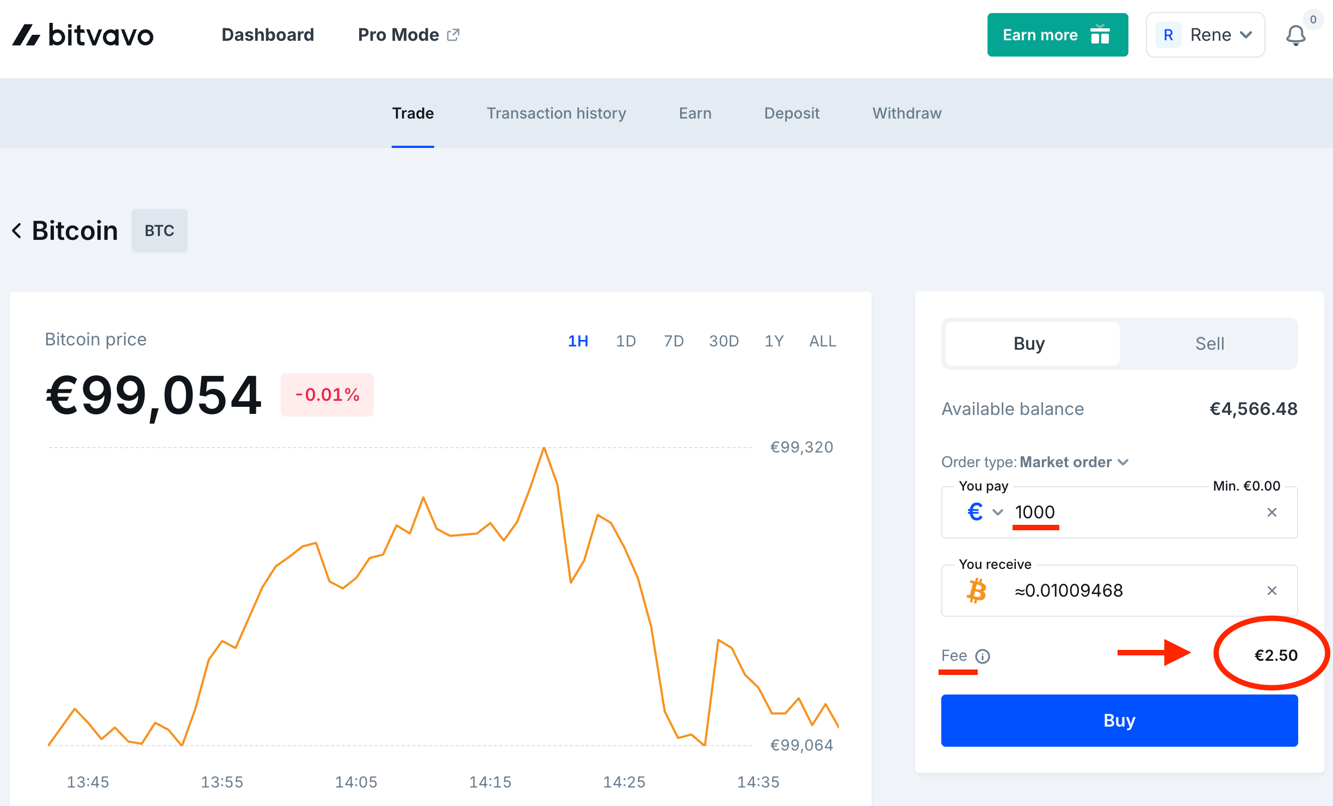Image resolution: width=1333 pixels, height=806 pixels.
Task: Select the 1D chart timeframe
Action: (x=626, y=341)
